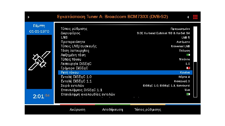Select the Εντολή DiSEqC 1.1 row label
This screenshot has width=225, height=126.
click(x=76, y=81)
